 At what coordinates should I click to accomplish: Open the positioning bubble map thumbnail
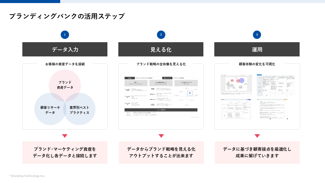coord(236,85)
